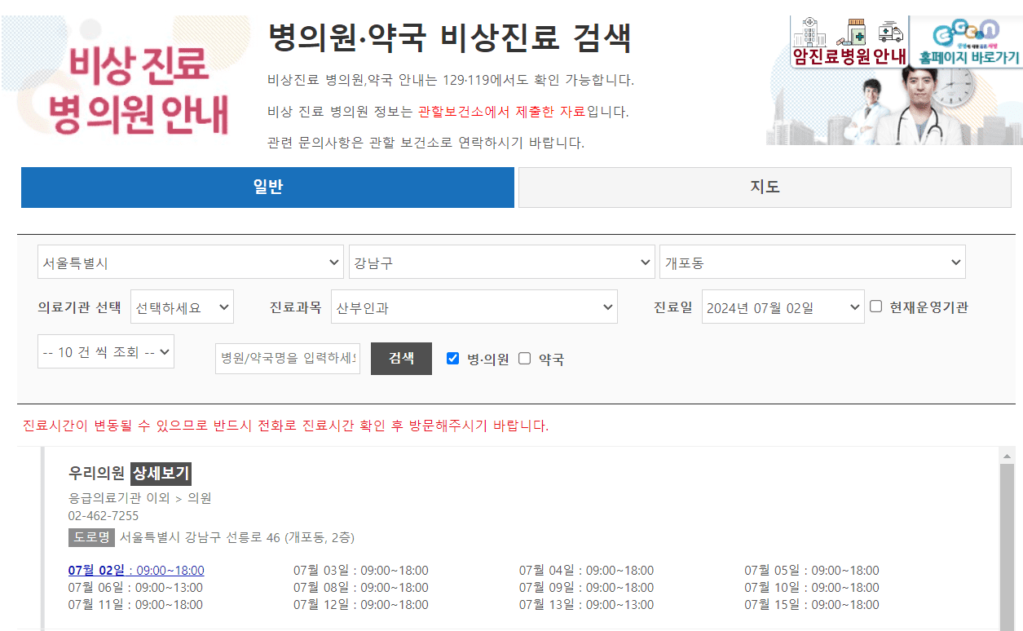Change the 개포동 neighborhood dropdown
The image size is (1023, 631).
(x=813, y=262)
